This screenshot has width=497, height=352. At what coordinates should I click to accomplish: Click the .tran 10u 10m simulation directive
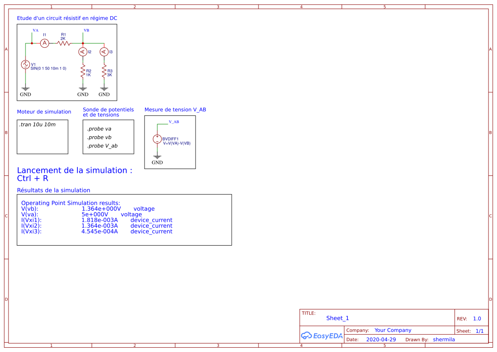point(38,124)
